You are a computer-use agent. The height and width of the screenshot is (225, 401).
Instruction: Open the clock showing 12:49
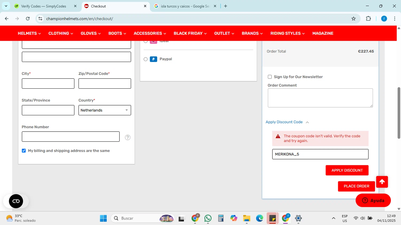386,218
